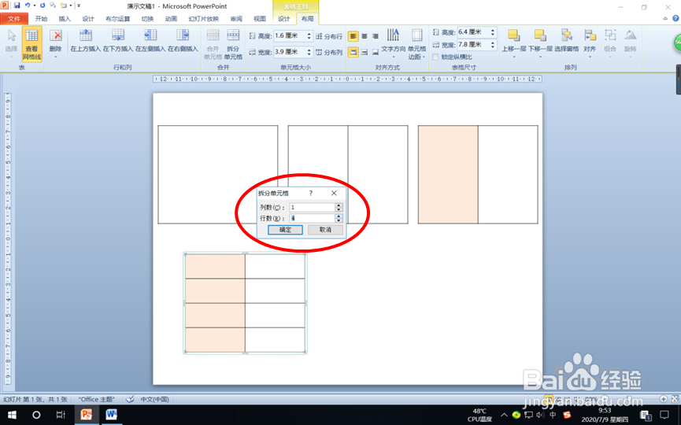Viewport: 681px width, 425px height.
Task: Open Task View on taskbar
Action: pyautogui.click(x=61, y=415)
